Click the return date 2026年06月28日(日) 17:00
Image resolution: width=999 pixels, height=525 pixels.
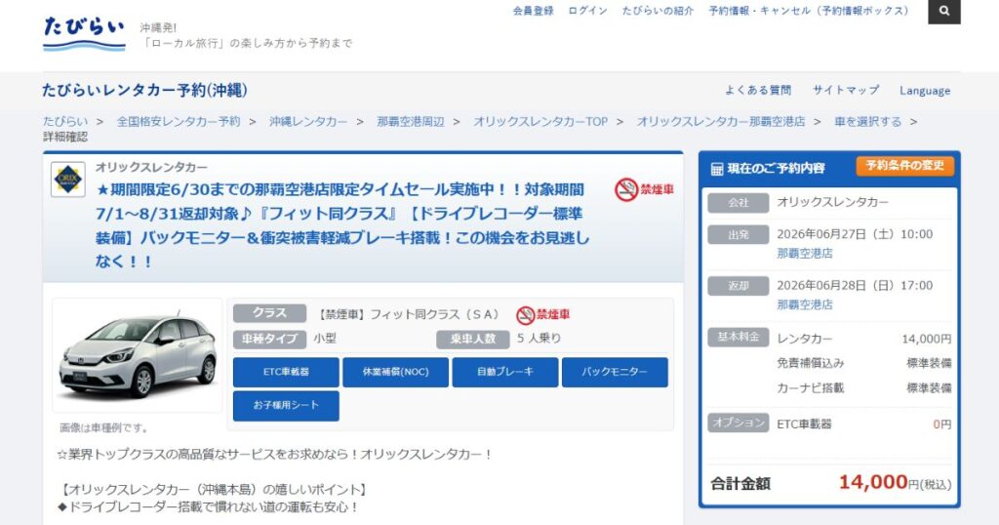click(x=855, y=286)
